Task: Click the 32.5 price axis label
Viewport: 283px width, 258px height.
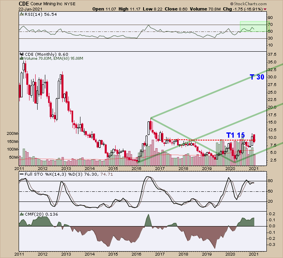Action: click(x=272, y=70)
